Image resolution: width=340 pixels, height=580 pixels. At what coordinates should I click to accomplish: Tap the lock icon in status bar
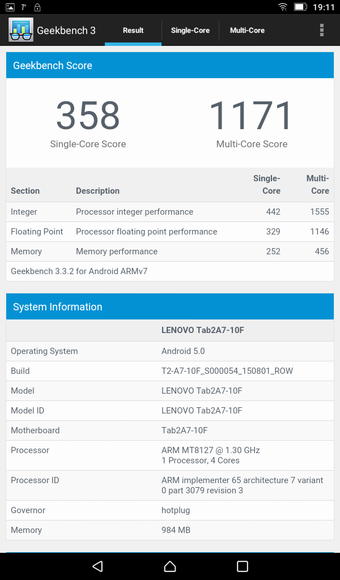click(x=37, y=7)
